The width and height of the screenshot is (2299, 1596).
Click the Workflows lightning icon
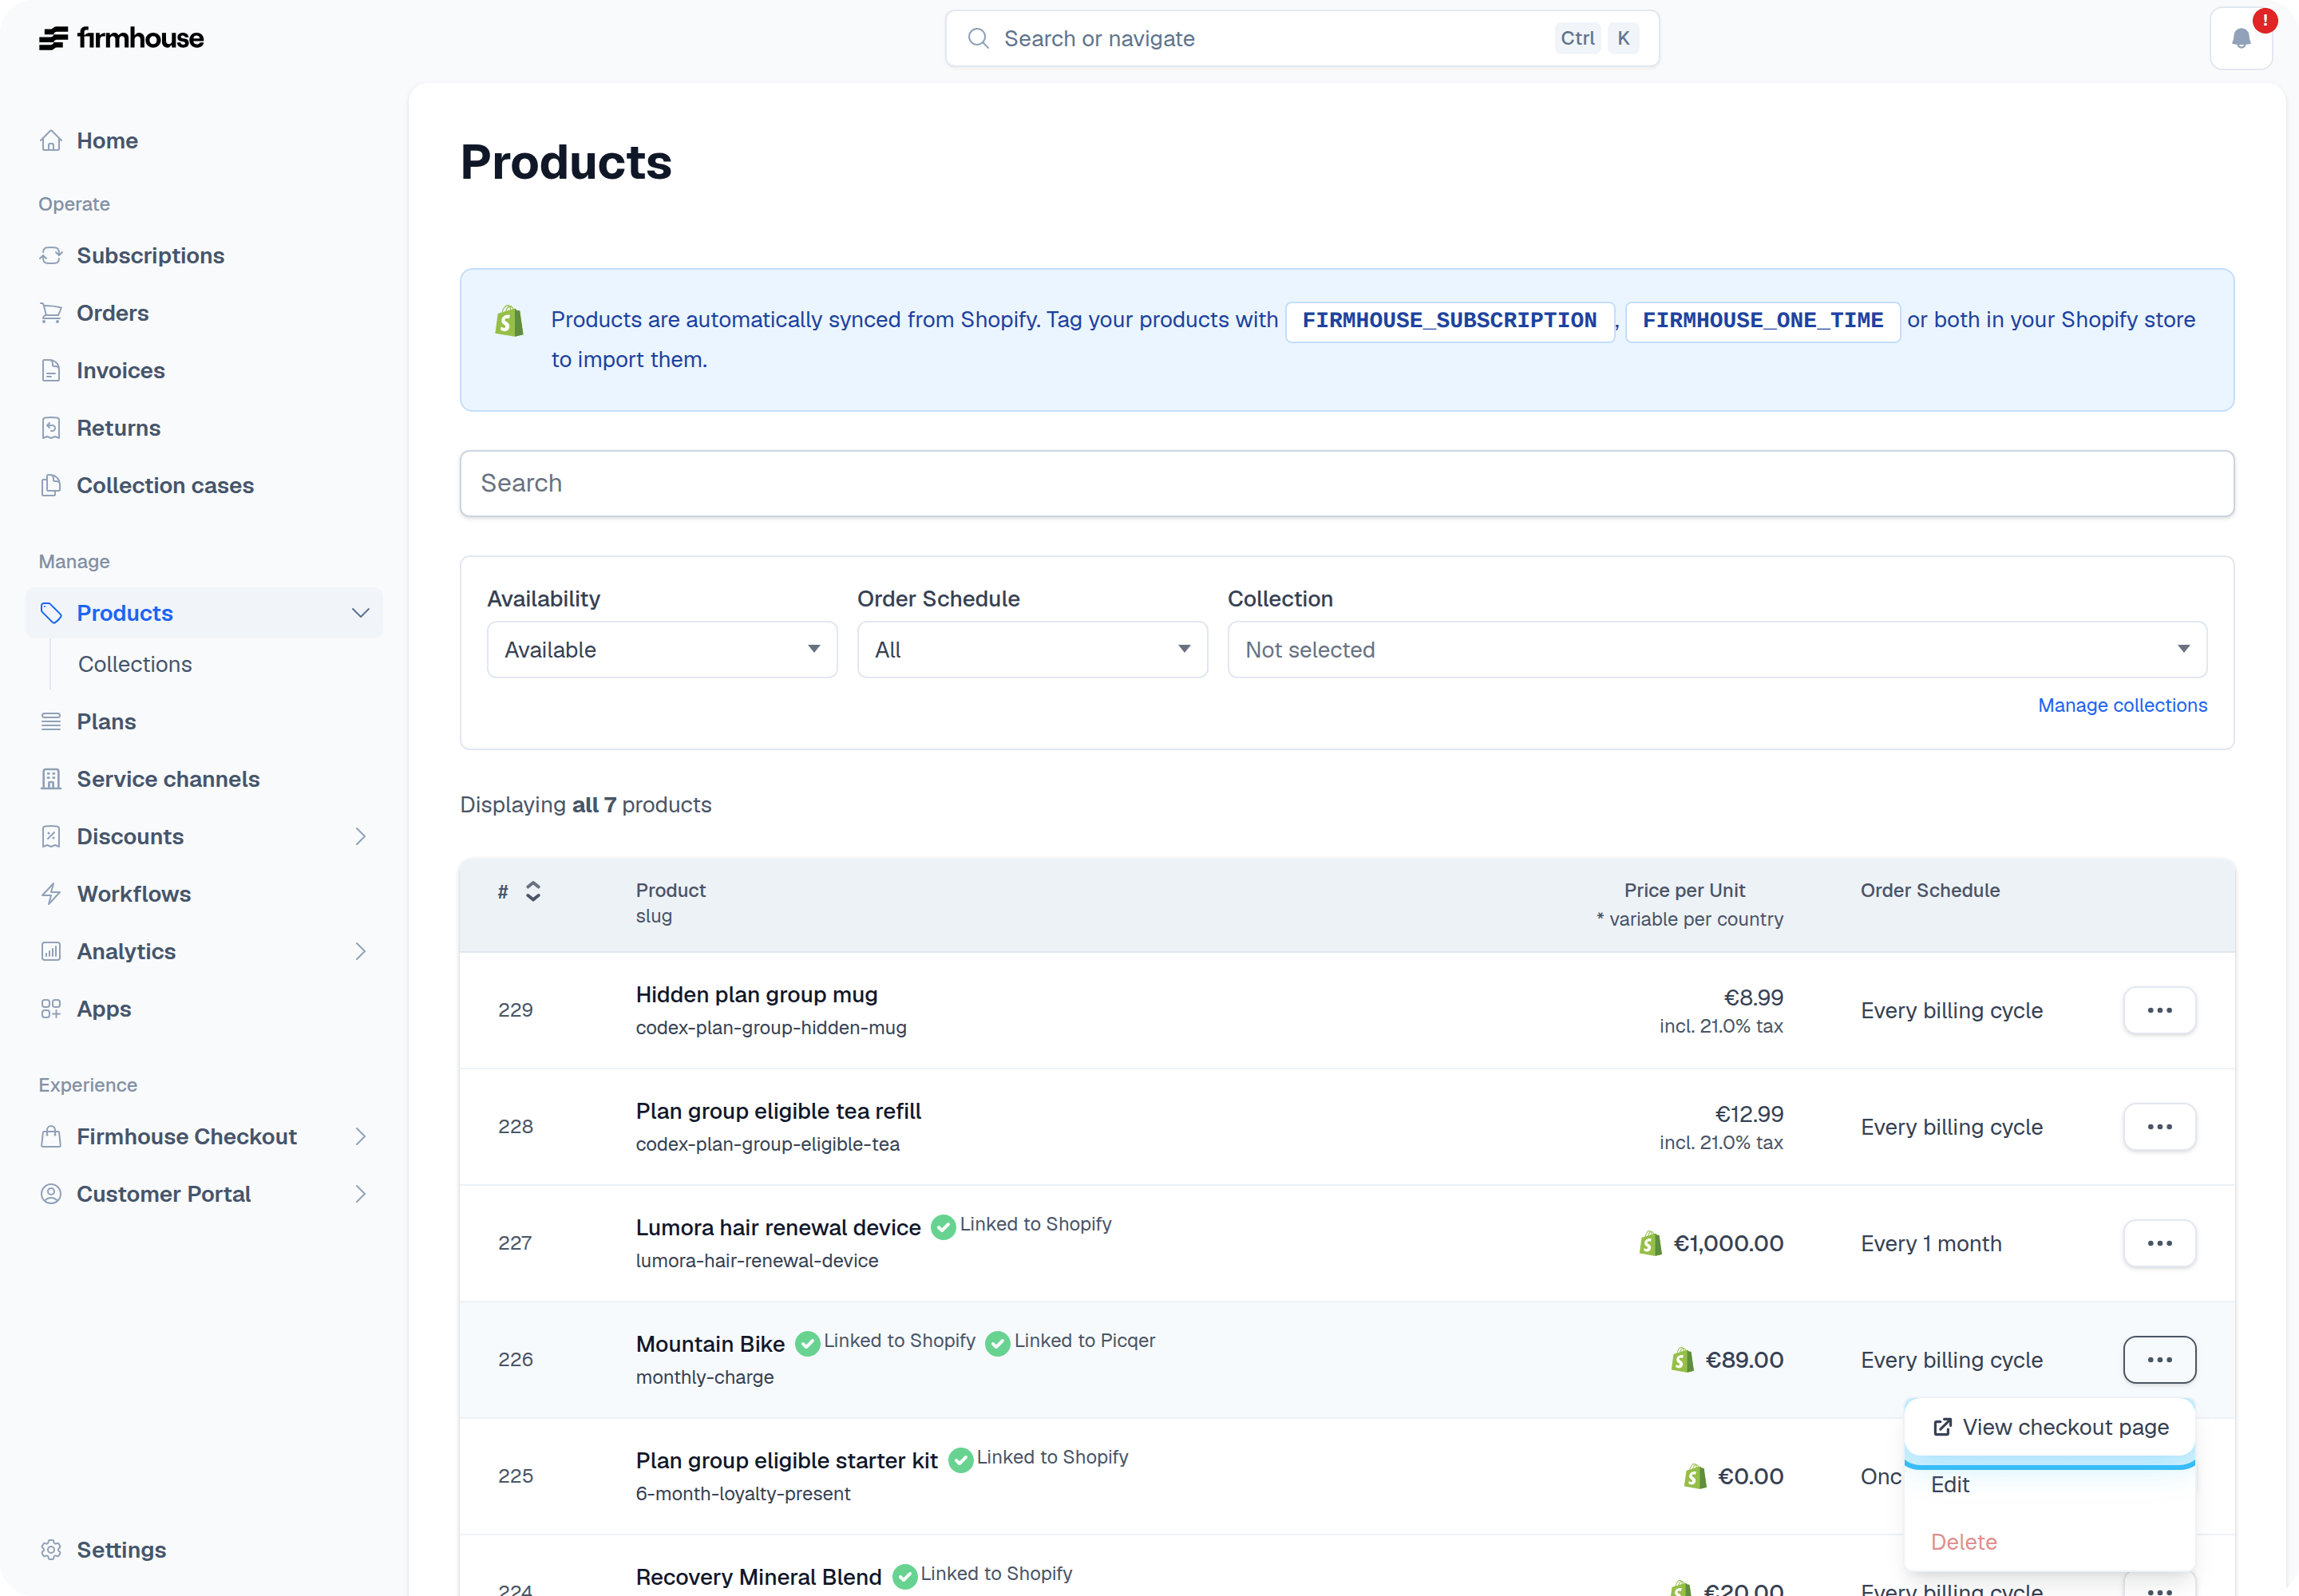point(51,893)
